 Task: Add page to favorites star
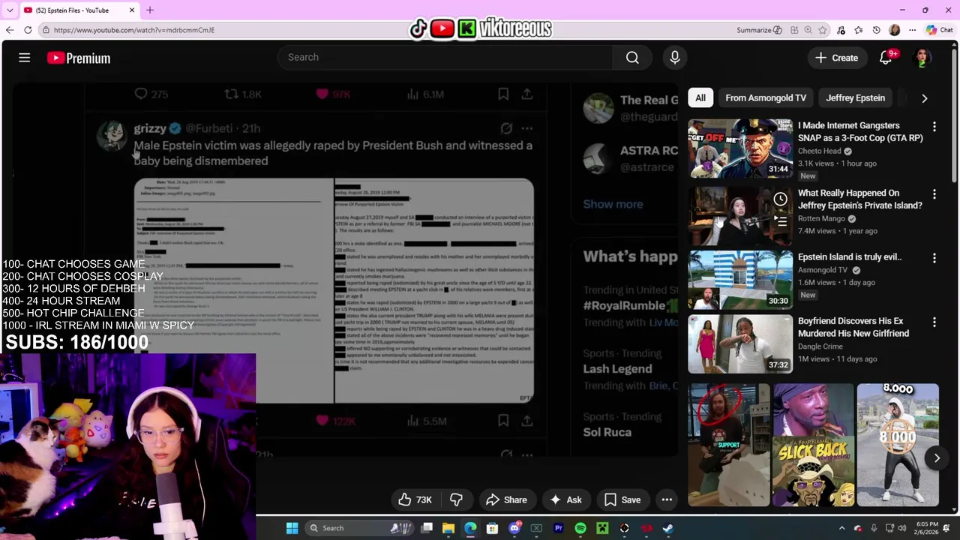823,30
